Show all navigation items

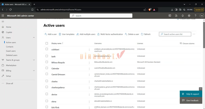(x=9, y=83)
